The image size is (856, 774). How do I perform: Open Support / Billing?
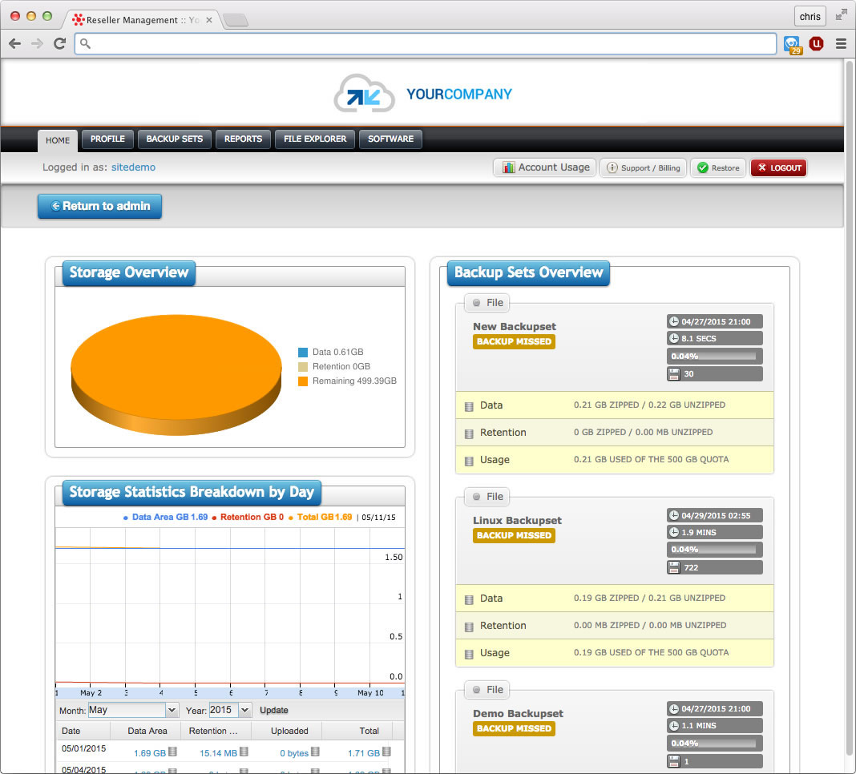643,167
